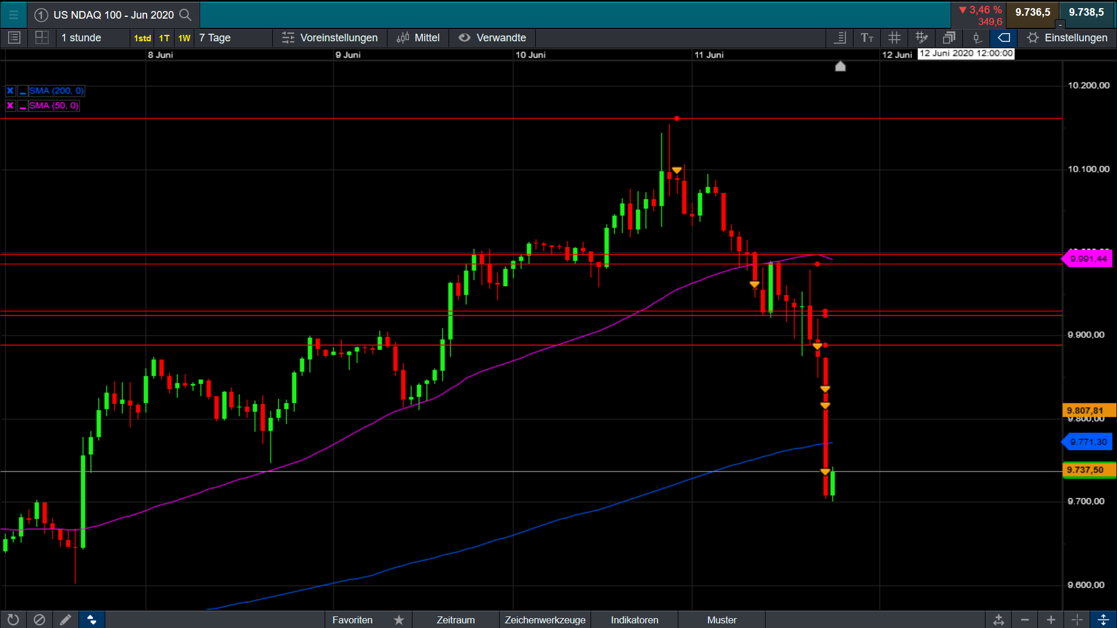Click the magenta 9.991,44 SMA price label
This screenshot has width=1117, height=628.
[1088, 259]
